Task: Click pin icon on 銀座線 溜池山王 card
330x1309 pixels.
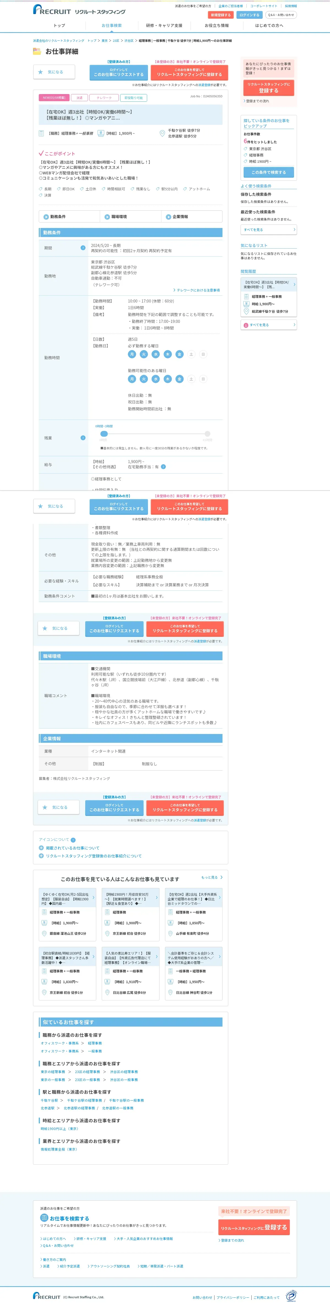Action: 44,933
